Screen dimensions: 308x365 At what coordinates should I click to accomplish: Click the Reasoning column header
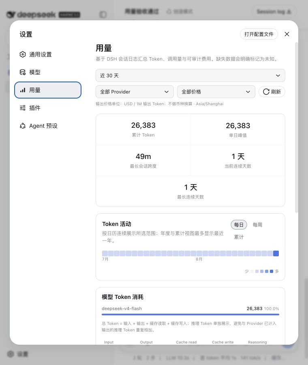(x=257, y=342)
